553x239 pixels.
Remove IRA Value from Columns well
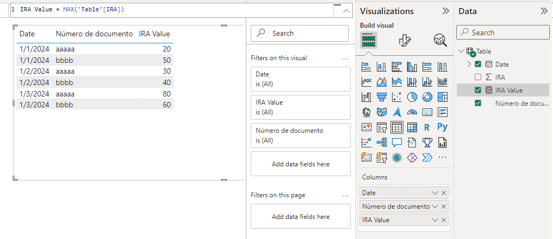tap(444, 220)
